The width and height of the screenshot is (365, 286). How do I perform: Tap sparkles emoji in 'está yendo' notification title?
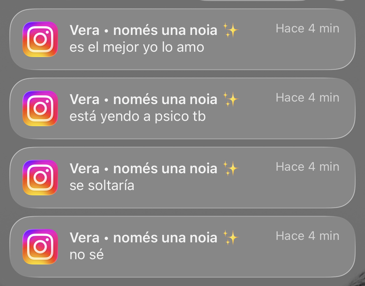(231, 99)
